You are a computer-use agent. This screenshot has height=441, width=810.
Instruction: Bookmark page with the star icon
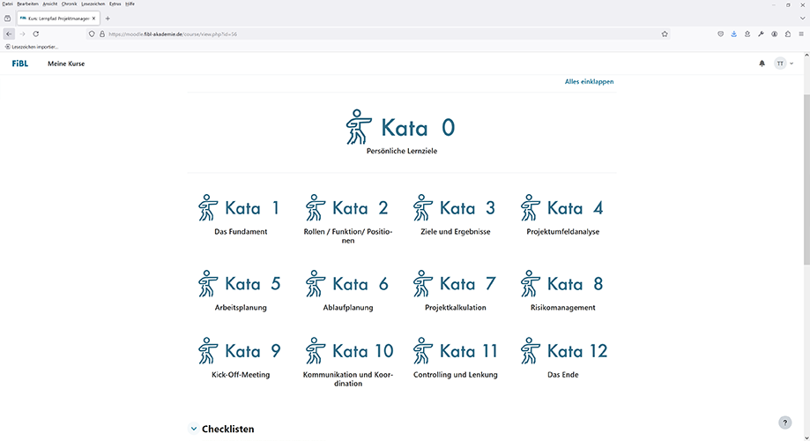coord(665,34)
